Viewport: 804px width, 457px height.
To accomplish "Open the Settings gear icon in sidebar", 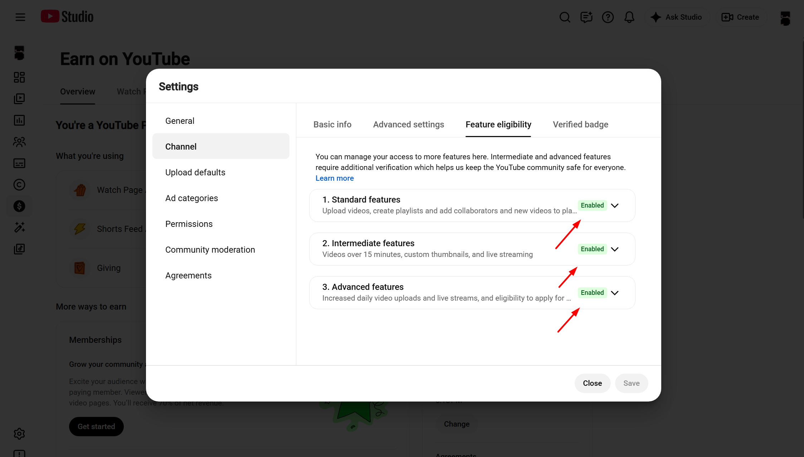I will [19, 434].
